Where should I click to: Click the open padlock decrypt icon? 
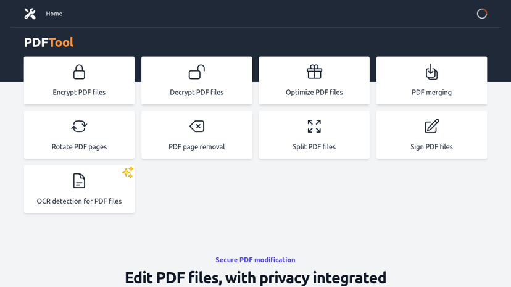click(196, 72)
